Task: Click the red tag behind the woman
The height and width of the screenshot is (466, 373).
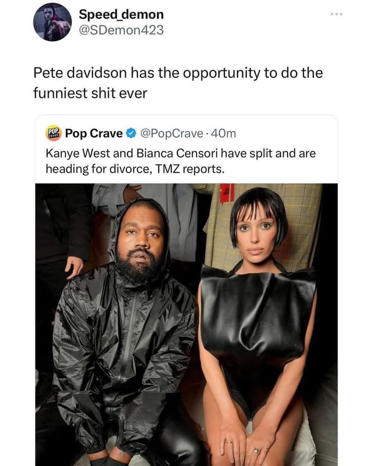Action: pyautogui.click(x=227, y=192)
